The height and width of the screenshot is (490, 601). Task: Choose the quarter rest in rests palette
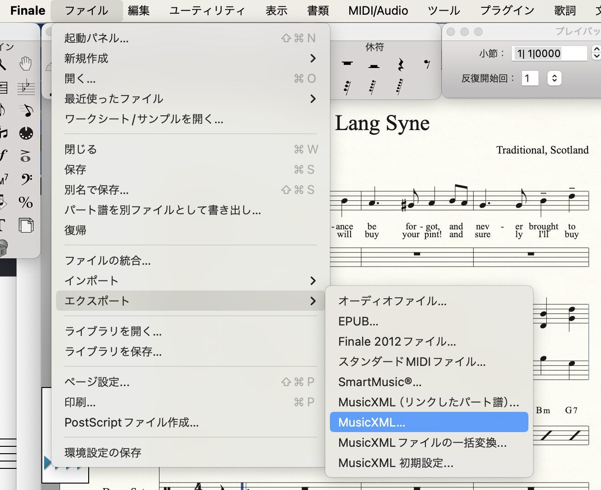coord(400,64)
